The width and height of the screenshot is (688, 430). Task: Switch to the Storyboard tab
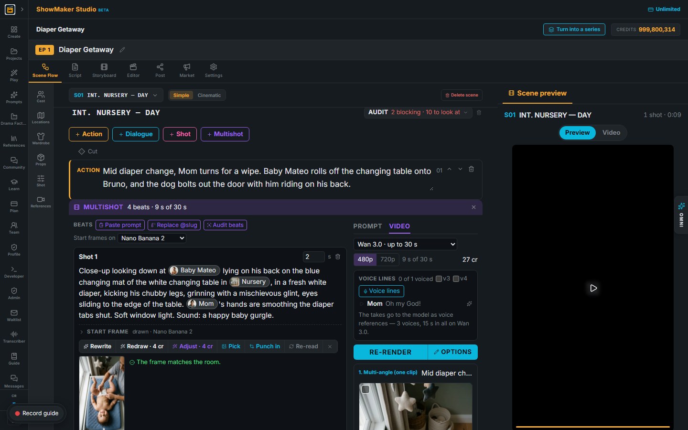104,71
